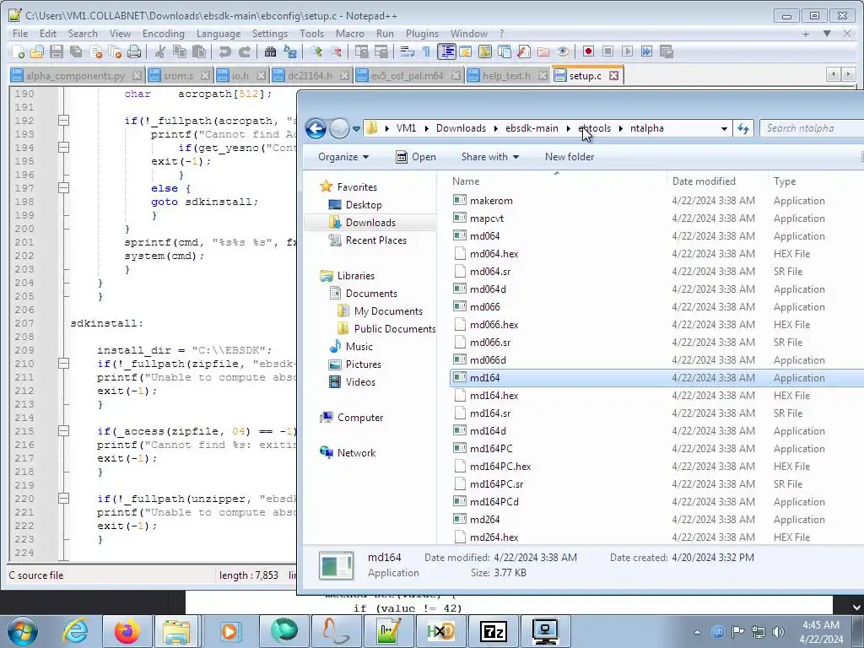Click the Print toolbar icon in Notepad++
This screenshot has height=648, width=864.
pyautogui.click(x=134, y=51)
